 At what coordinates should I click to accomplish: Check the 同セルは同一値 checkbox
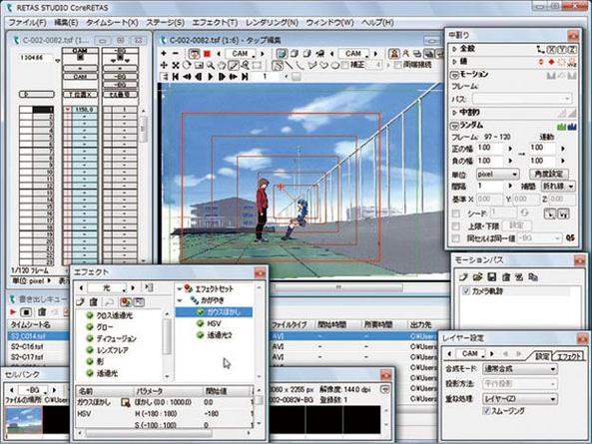pyautogui.click(x=456, y=238)
